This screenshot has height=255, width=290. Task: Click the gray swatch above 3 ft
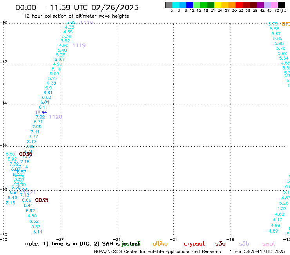click(x=169, y=5)
